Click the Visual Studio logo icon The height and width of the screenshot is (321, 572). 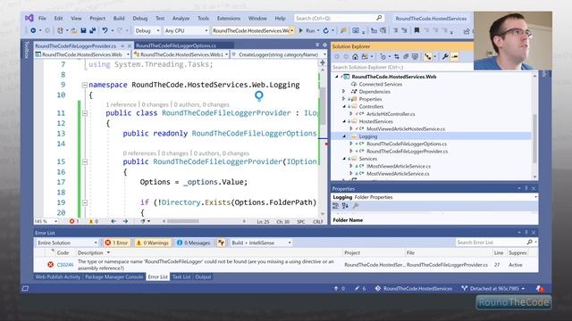point(29,18)
